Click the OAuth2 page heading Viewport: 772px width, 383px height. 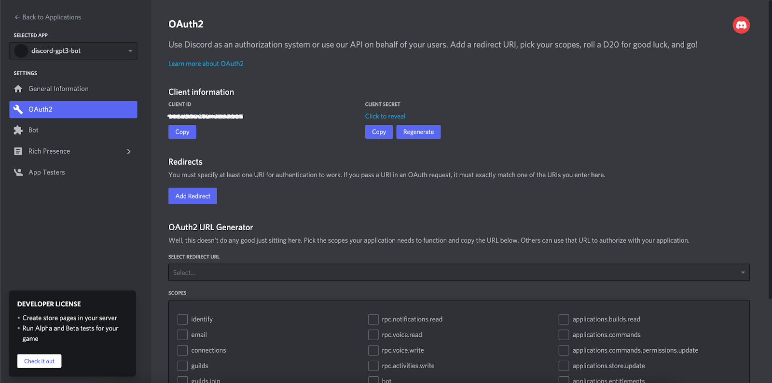pos(186,24)
